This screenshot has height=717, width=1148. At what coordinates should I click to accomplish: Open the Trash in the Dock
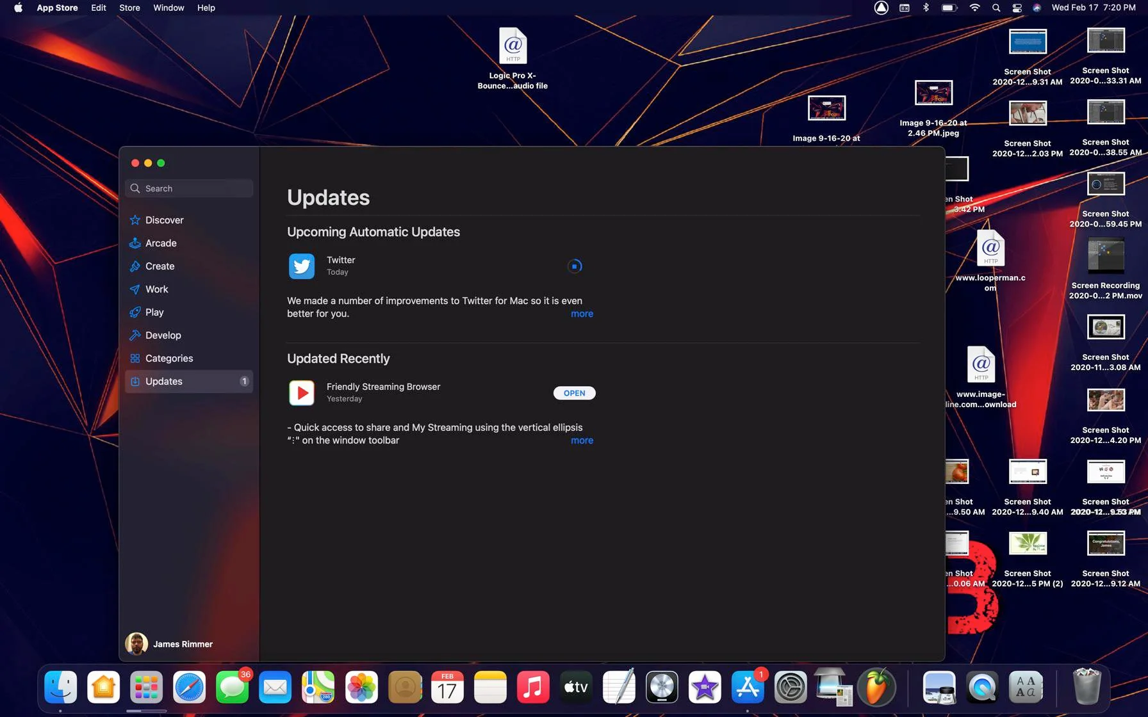[1086, 686]
